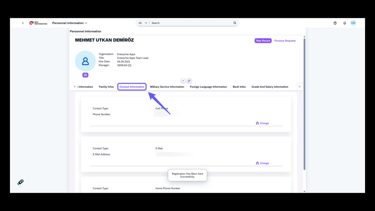Click the partially visible Information tab at left

pos(85,87)
